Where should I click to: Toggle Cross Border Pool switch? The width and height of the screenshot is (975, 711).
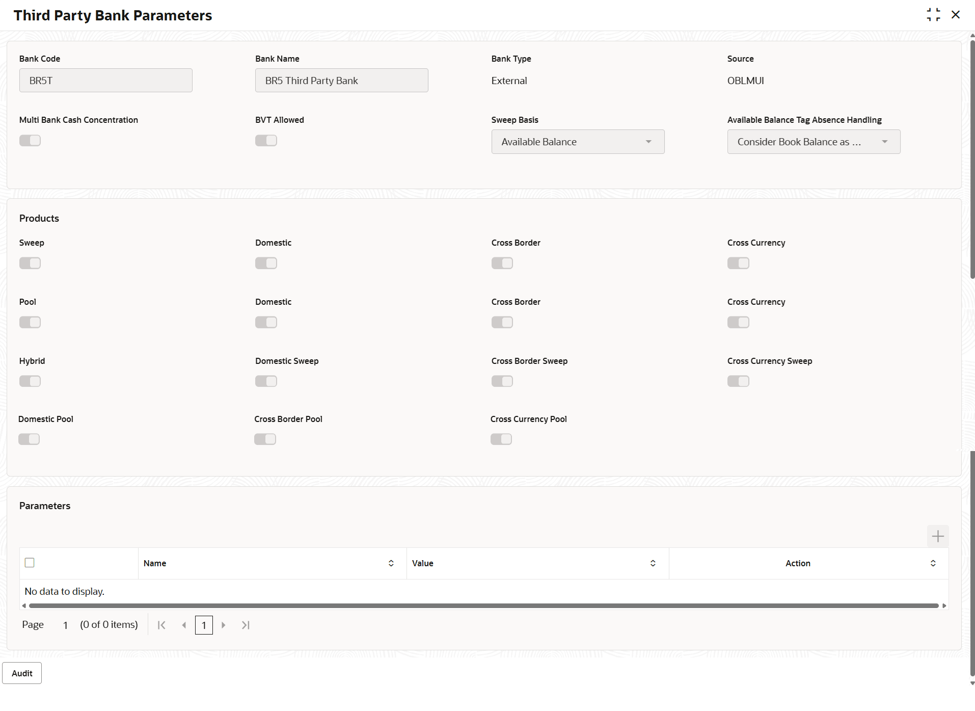[x=265, y=439]
